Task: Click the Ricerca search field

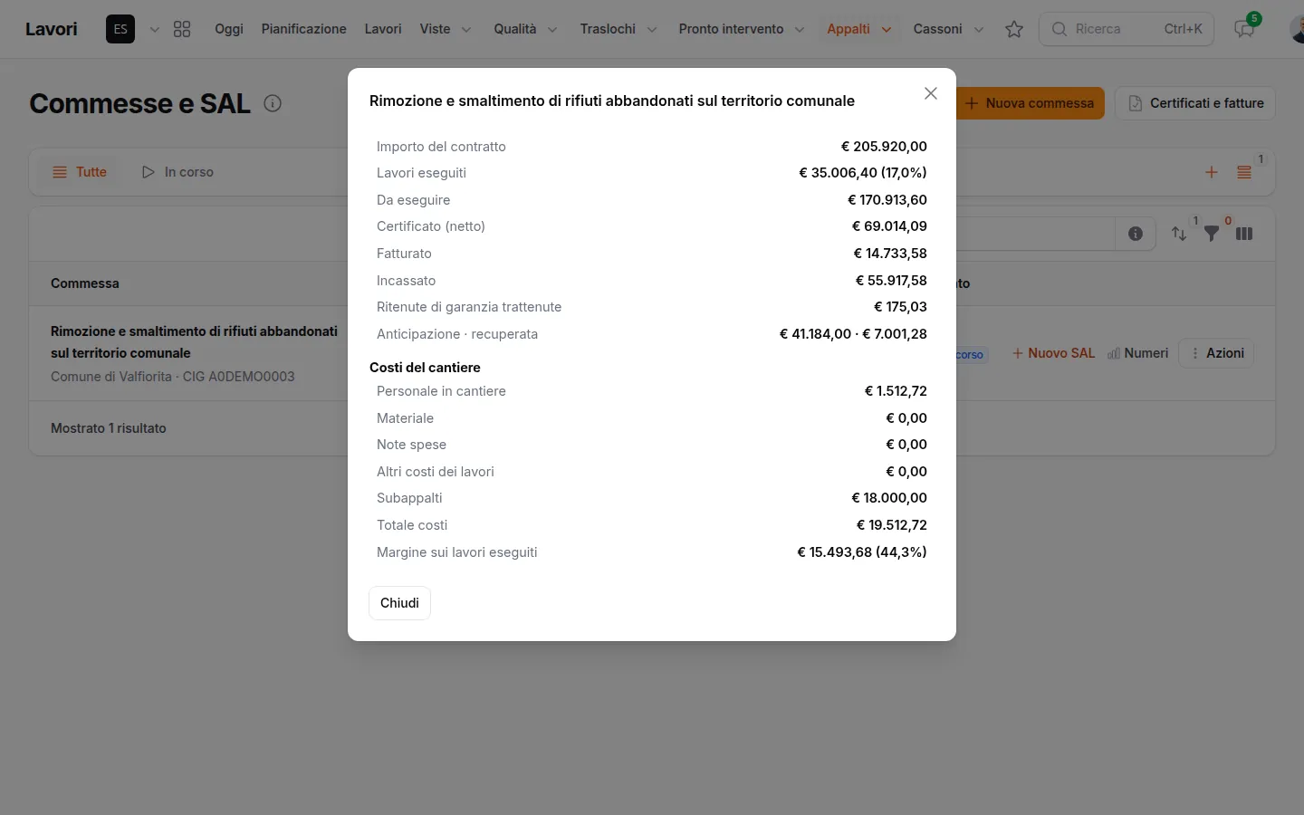Action: pos(1127,29)
